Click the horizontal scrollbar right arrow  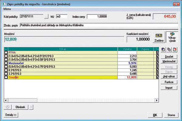[157, 100]
